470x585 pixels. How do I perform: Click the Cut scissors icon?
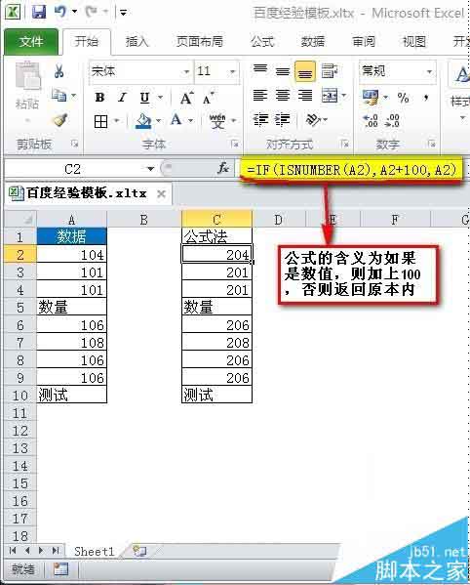click(x=59, y=70)
